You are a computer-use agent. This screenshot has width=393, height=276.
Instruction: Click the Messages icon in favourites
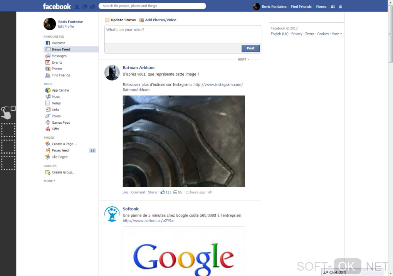[x=48, y=56]
